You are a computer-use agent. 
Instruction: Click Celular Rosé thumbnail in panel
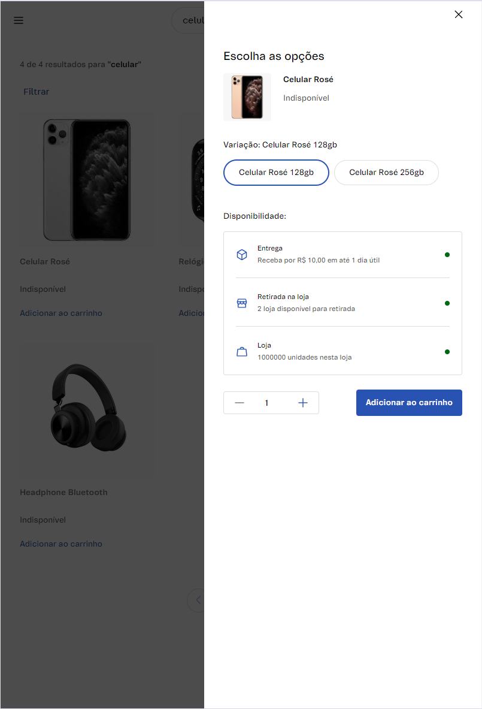[247, 97]
